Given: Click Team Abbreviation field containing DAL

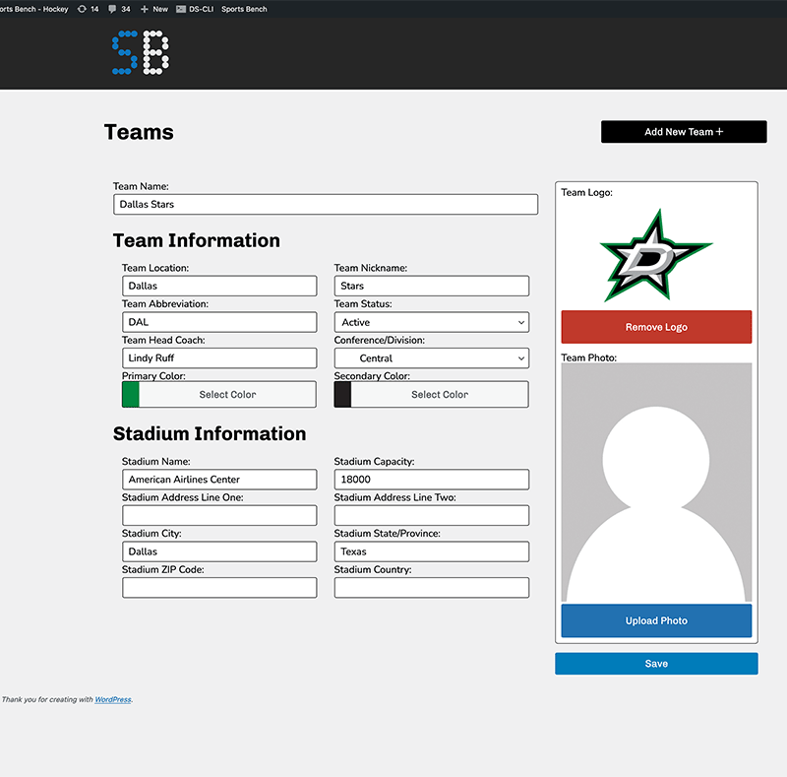Looking at the screenshot, I should [x=219, y=322].
